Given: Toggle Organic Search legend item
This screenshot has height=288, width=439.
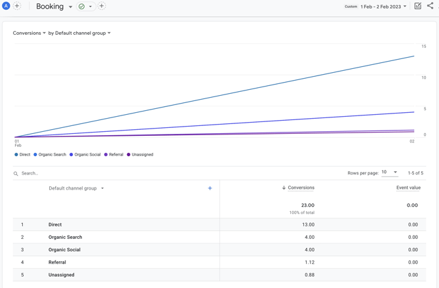Looking at the screenshot, I should pos(50,155).
